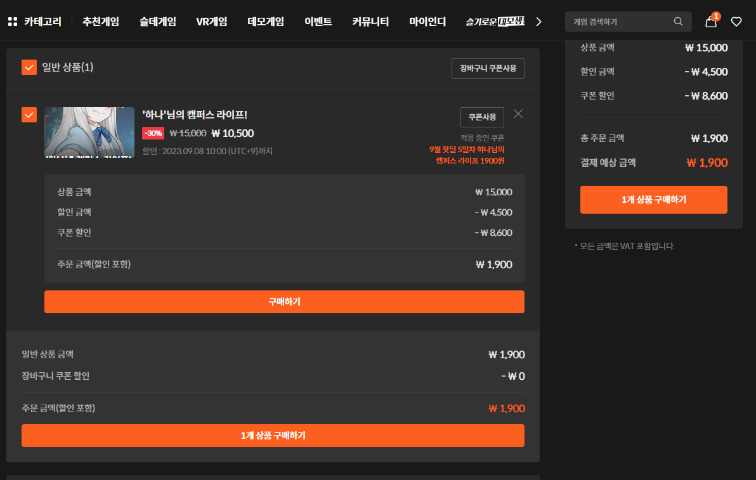Click the 슬기로운 데모생활 logo banner
The width and height of the screenshot is (756, 480).
(x=495, y=22)
